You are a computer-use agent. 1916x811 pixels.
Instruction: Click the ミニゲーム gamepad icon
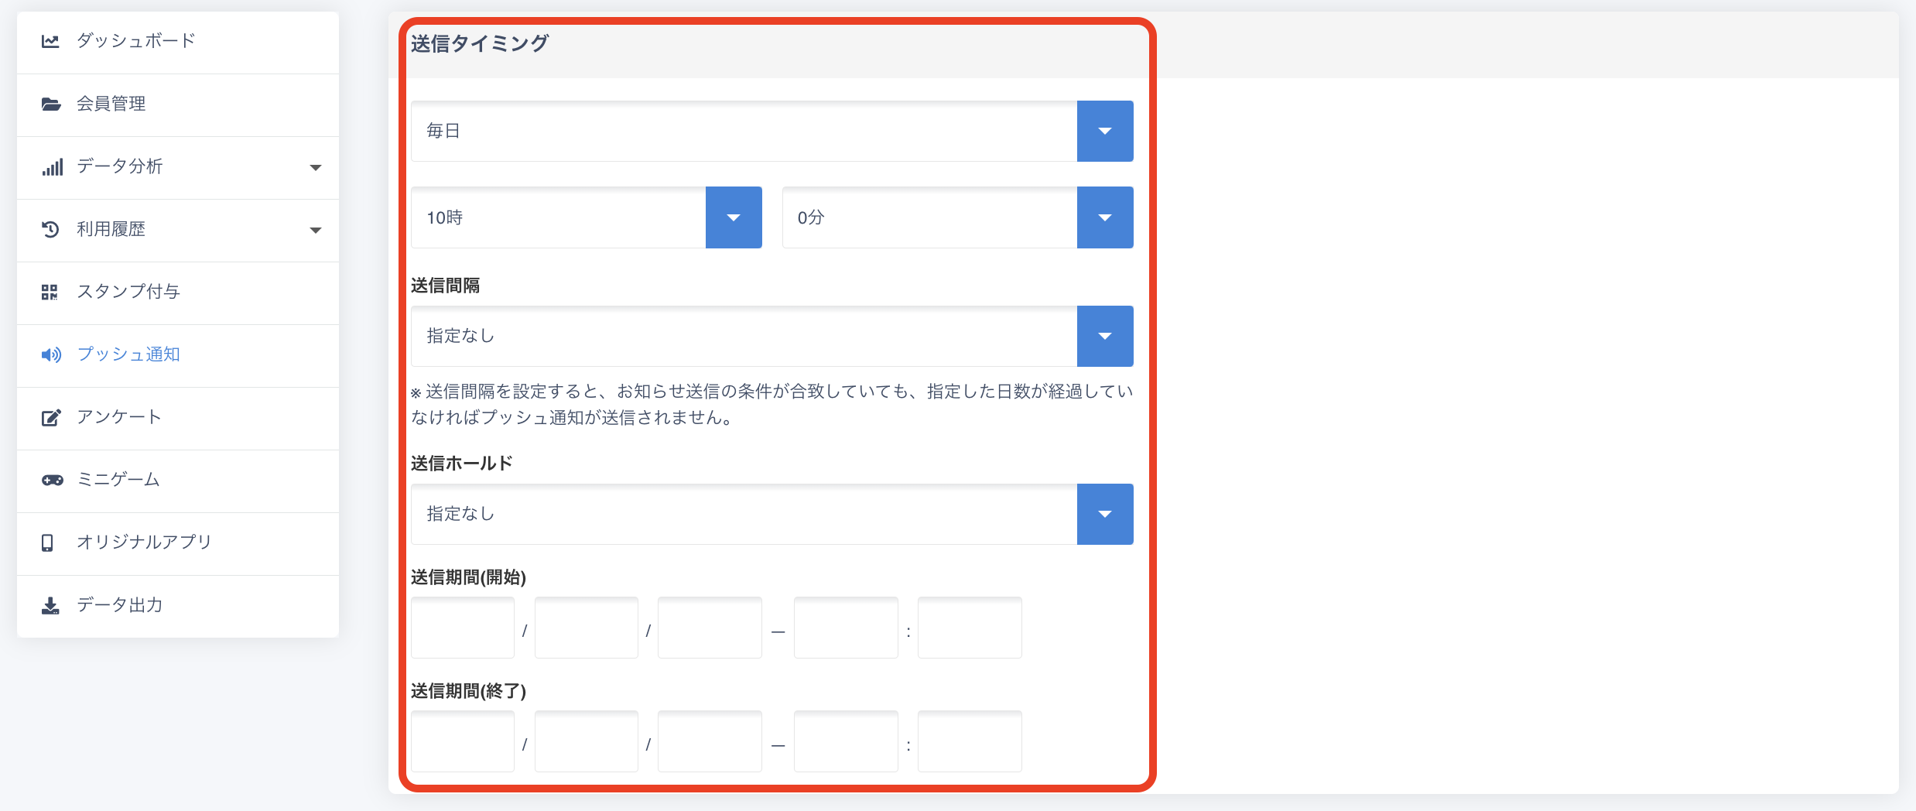[x=52, y=481]
